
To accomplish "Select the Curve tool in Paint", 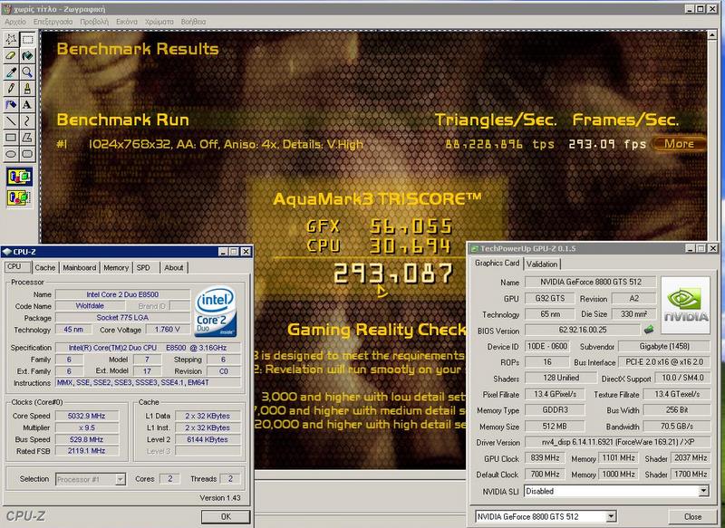I will coord(27,120).
